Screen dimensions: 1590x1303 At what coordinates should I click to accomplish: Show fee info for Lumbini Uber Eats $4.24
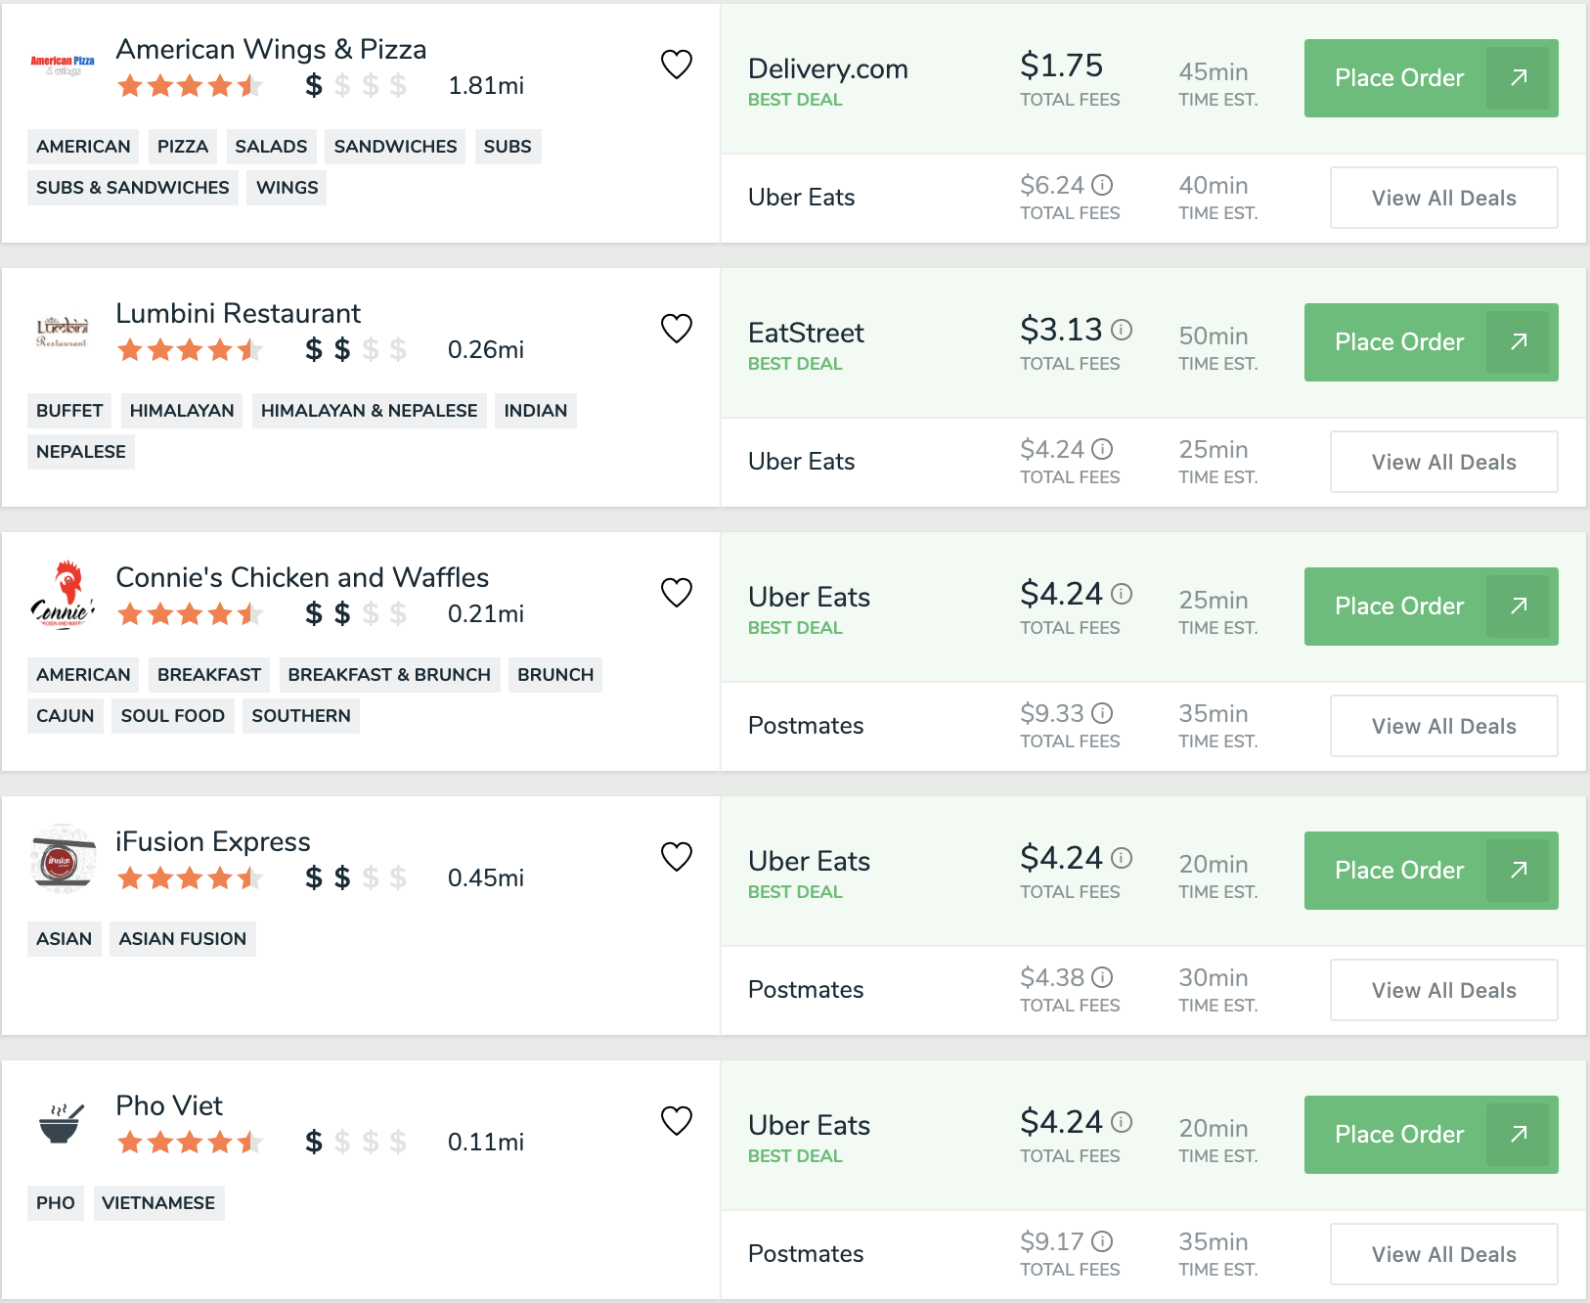tap(1102, 449)
